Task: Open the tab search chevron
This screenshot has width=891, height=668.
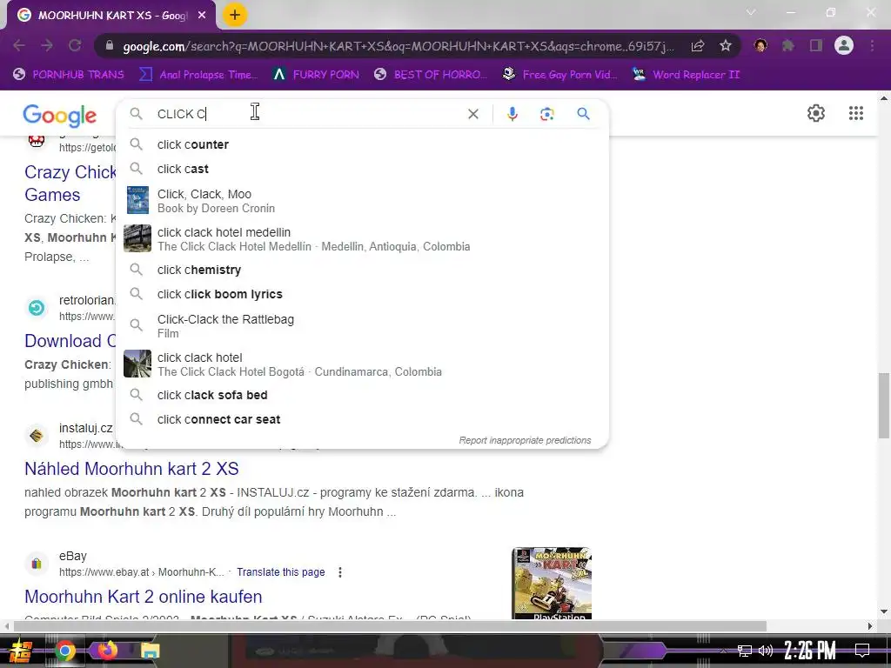Action: [x=751, y=12]
